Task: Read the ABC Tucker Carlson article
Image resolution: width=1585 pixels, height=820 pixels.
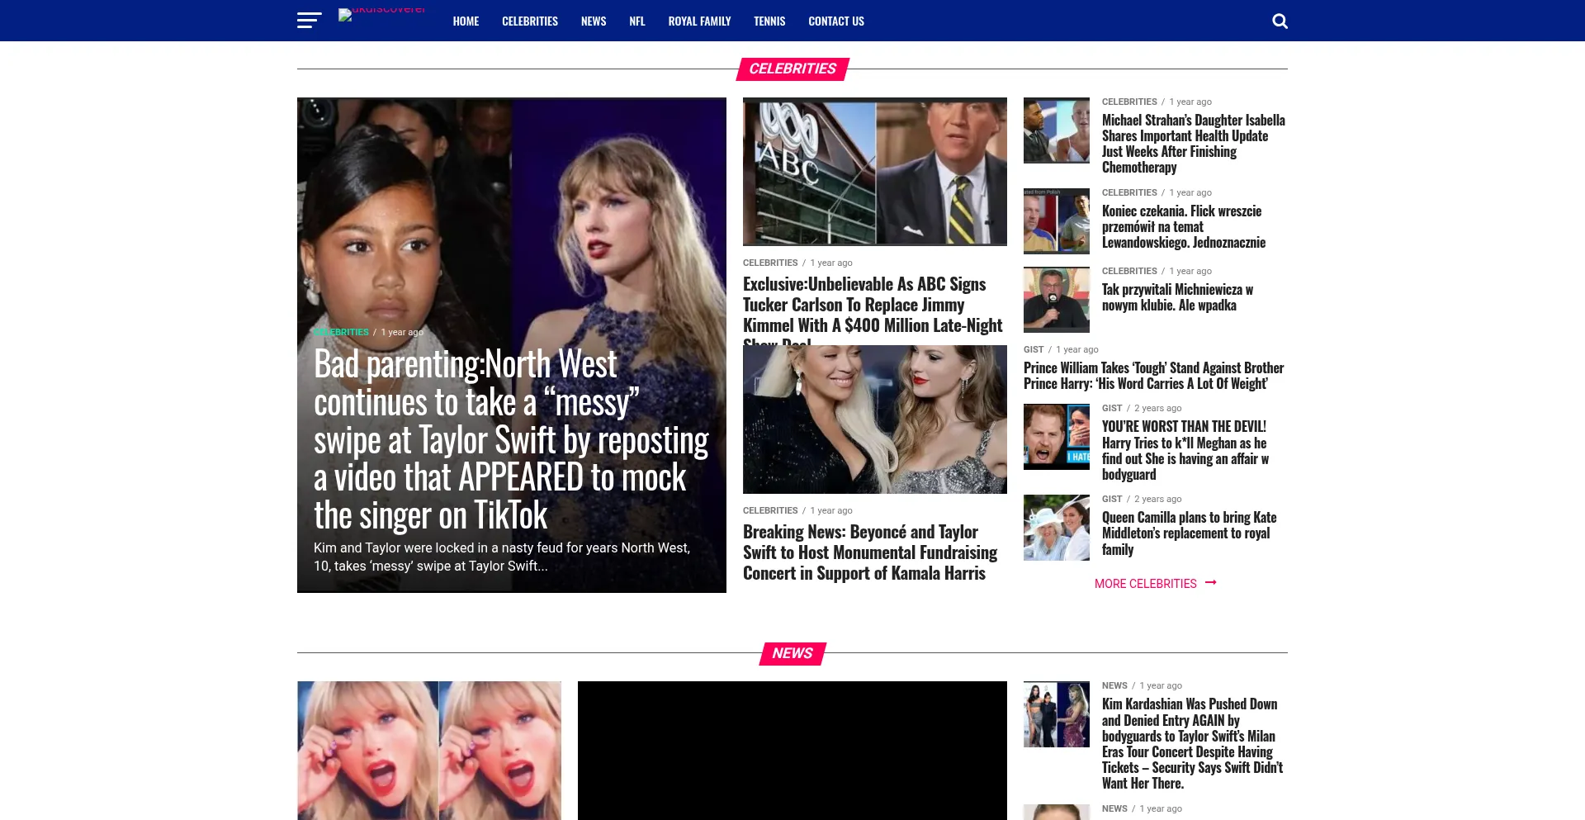Action: 872,305
